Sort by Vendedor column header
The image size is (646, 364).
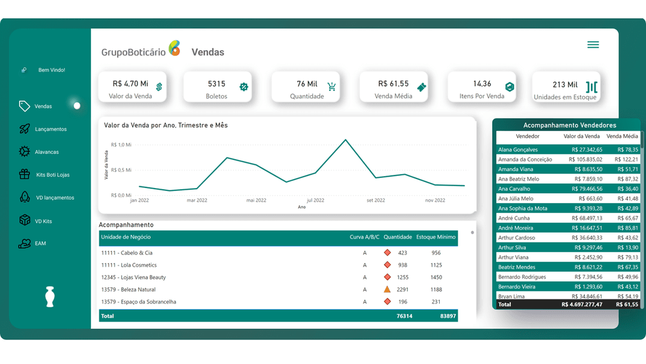[528, 136]
